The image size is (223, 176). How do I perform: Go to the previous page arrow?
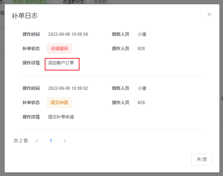[x=37, y=141]
